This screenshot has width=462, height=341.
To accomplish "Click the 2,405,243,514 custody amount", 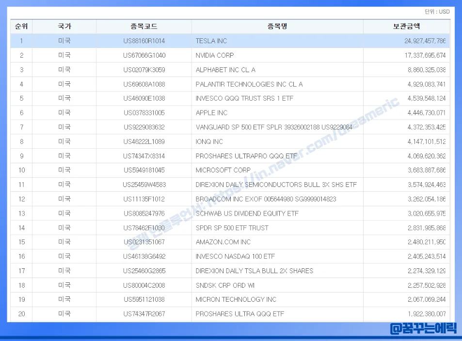I will click(427, 257).
